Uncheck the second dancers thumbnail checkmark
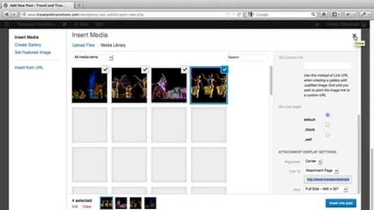Image resolution: width=374 pixels, height=210 pixels. pyautogui.click(x=145, y=69)
